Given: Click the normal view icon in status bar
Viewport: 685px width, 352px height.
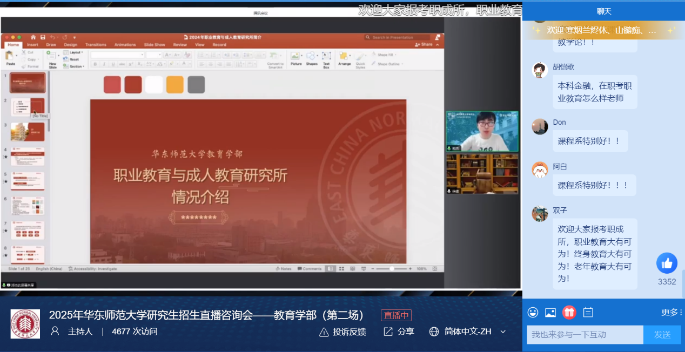Looking at the screenshot, I should coord(331,268).
